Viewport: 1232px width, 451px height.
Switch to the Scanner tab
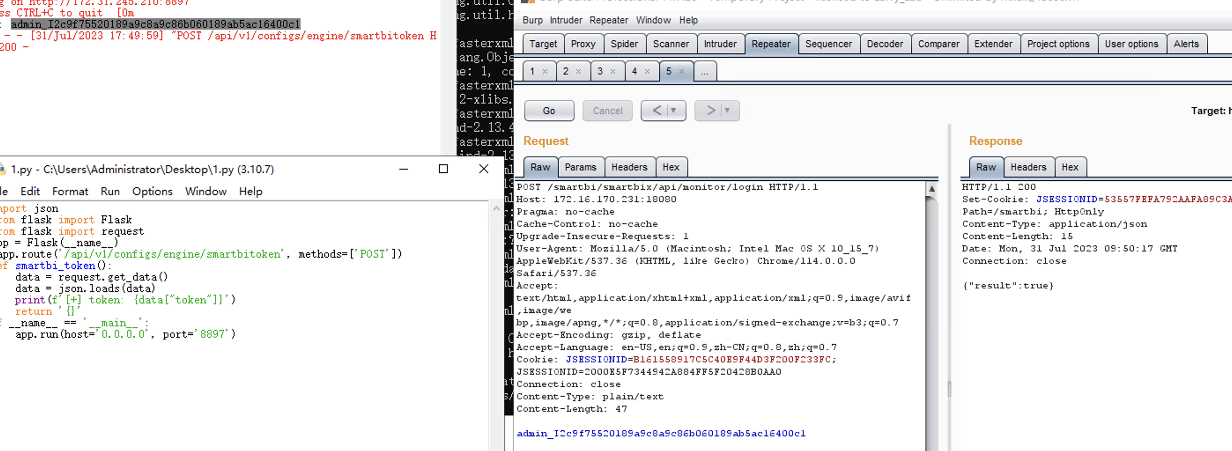pyautogui.click(x=671, y=44)
